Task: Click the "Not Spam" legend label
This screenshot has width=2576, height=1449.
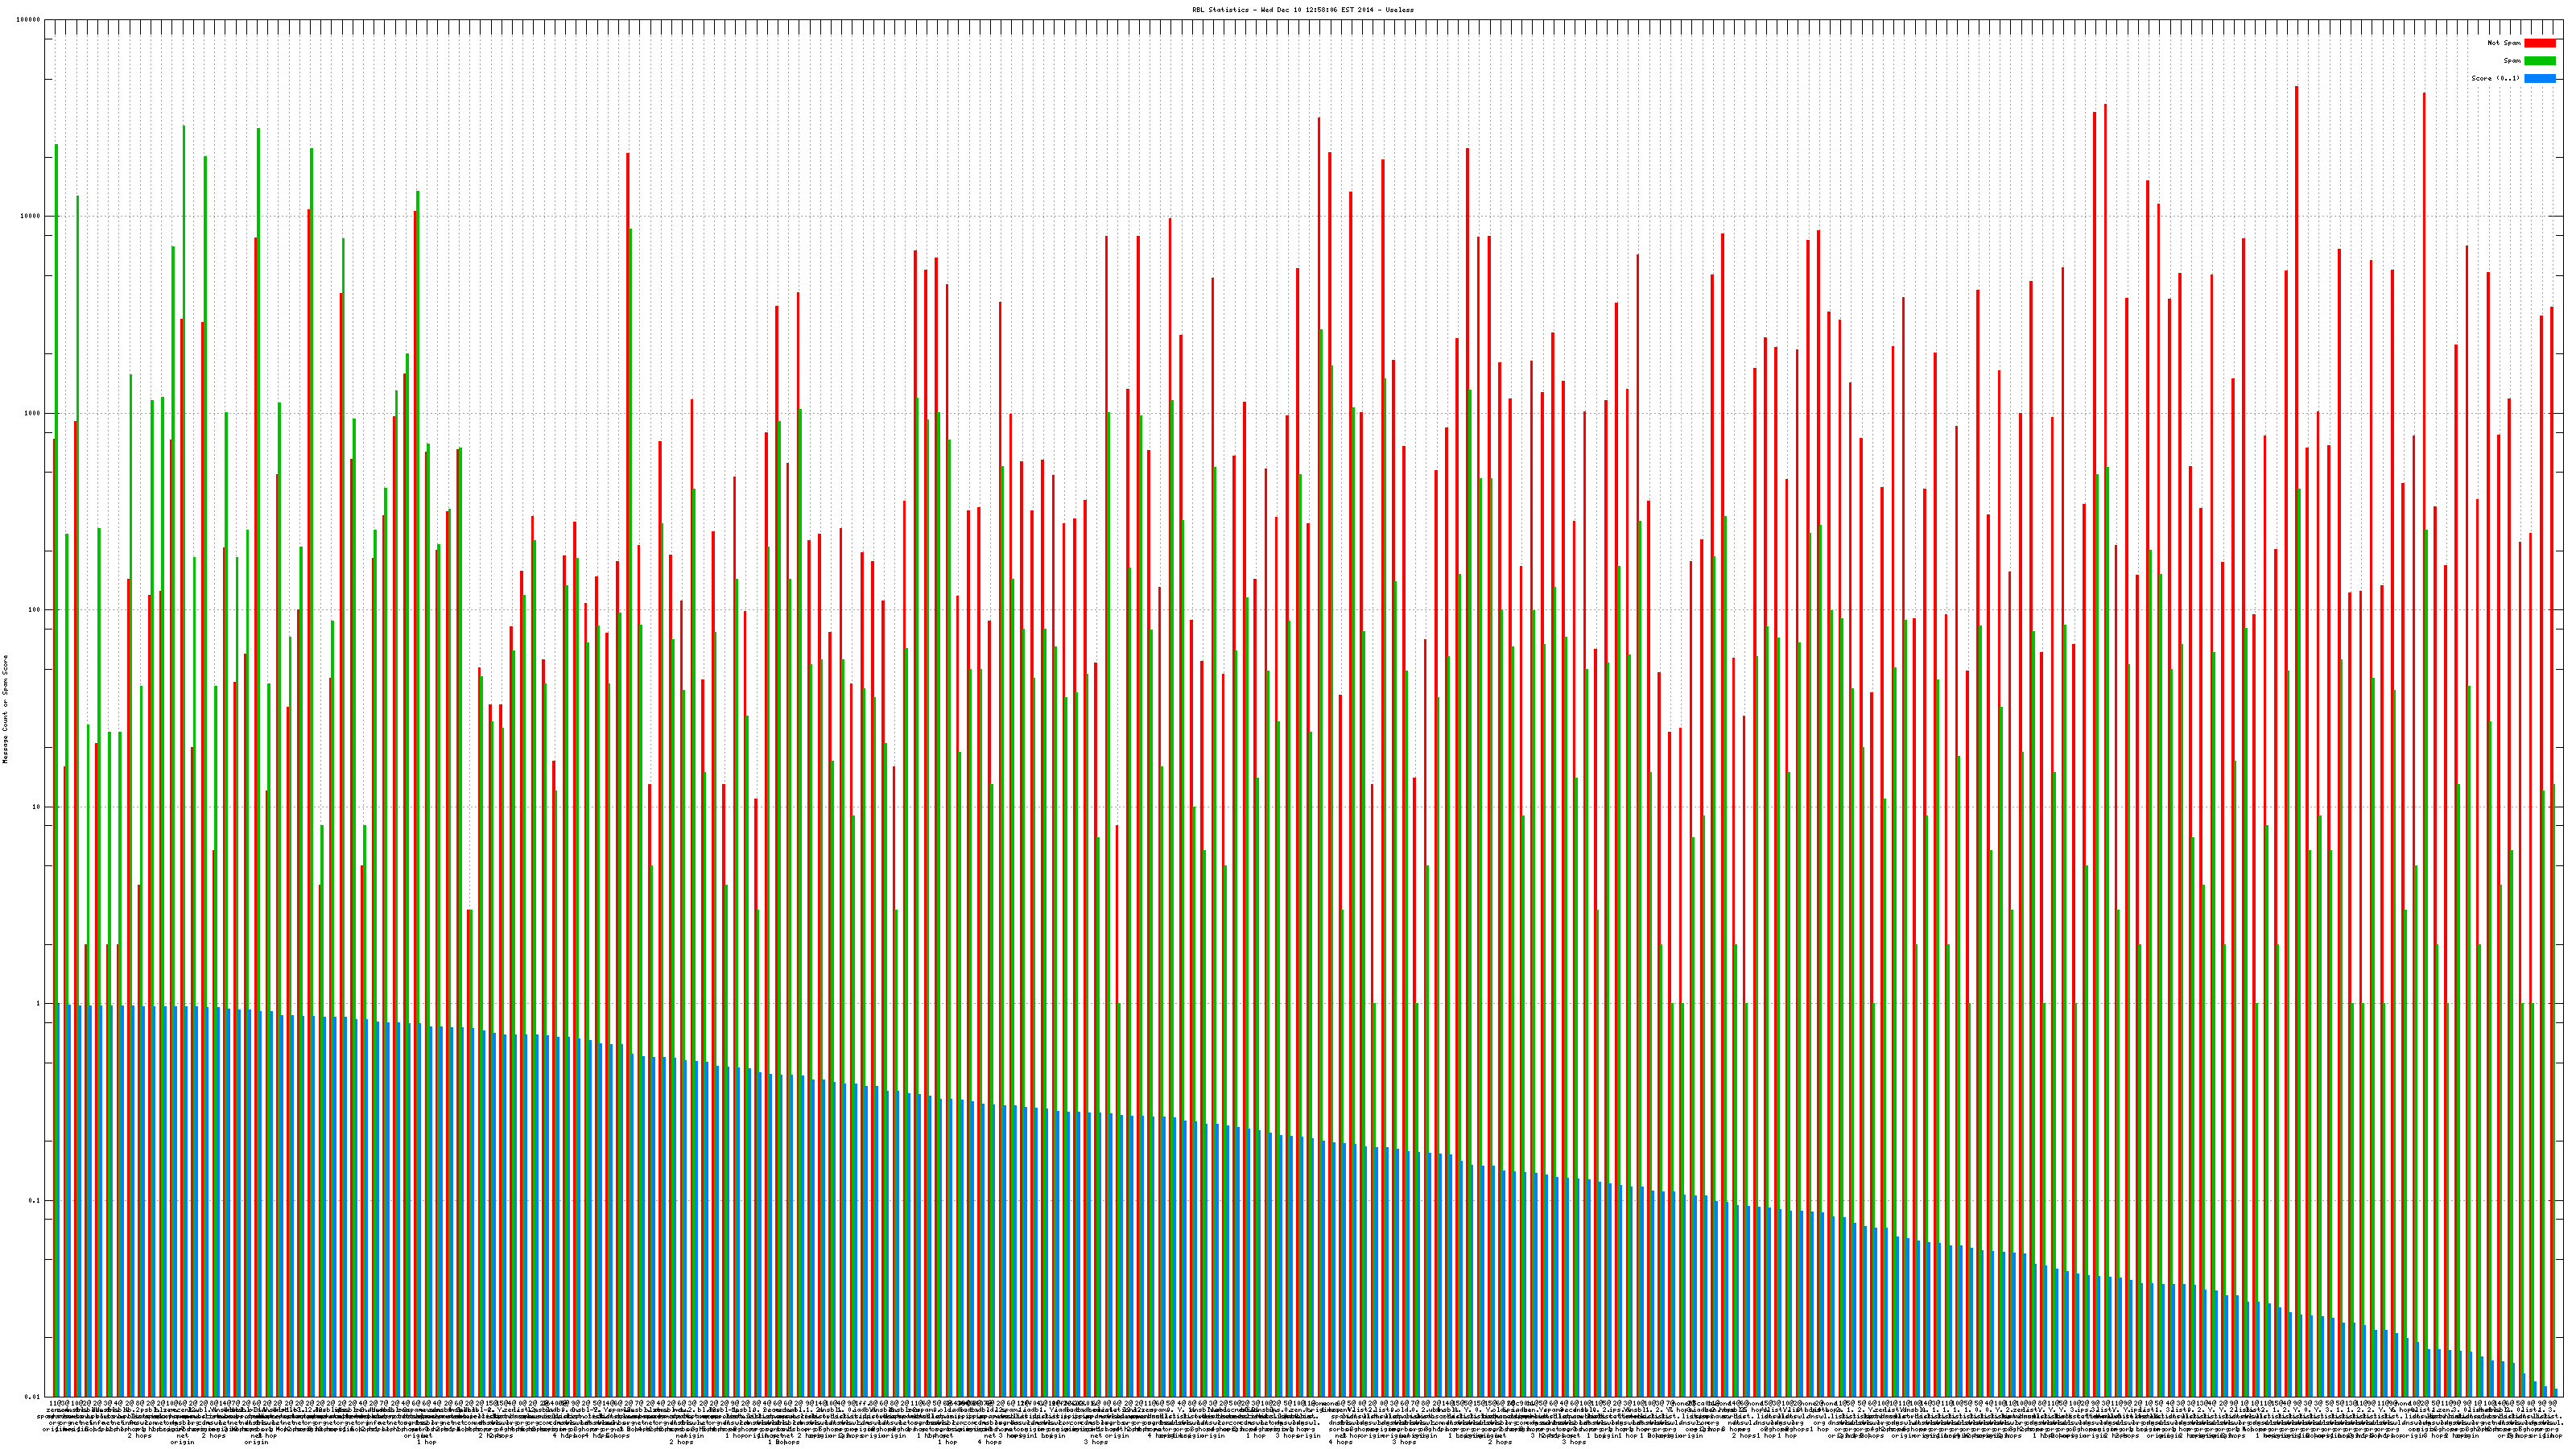Action: pos(2504,43)
